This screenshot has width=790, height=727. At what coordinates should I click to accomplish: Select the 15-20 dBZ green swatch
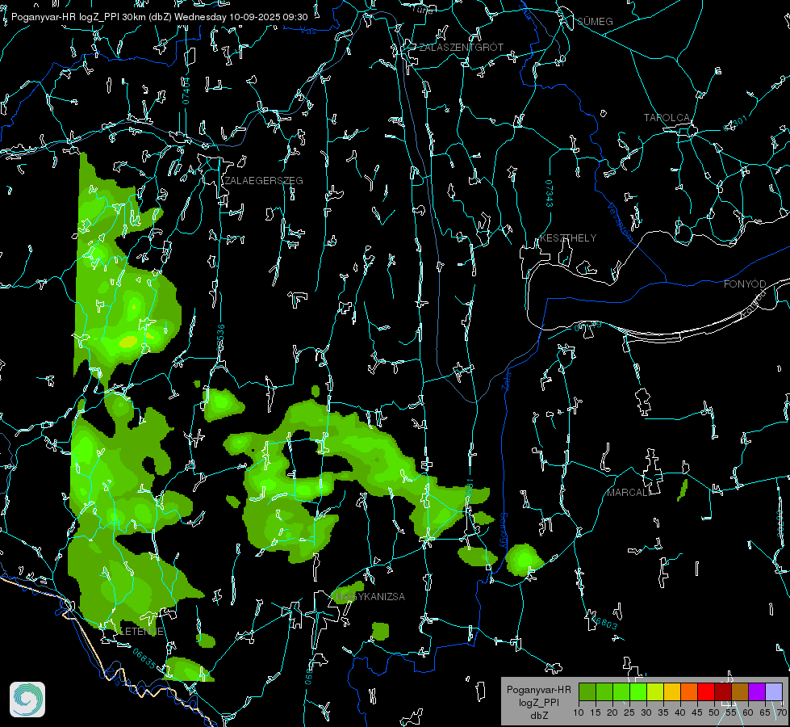(x=604, y=691)
